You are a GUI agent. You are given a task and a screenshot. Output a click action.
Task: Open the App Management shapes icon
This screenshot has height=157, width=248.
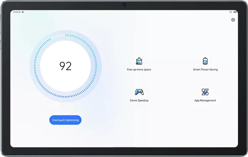click(x=205, y=92)
